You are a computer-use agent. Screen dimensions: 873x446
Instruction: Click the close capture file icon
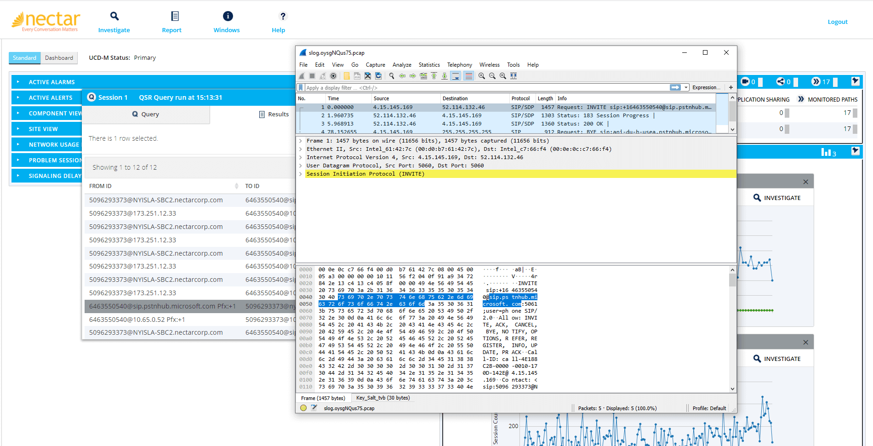click(x=368, y=76)
